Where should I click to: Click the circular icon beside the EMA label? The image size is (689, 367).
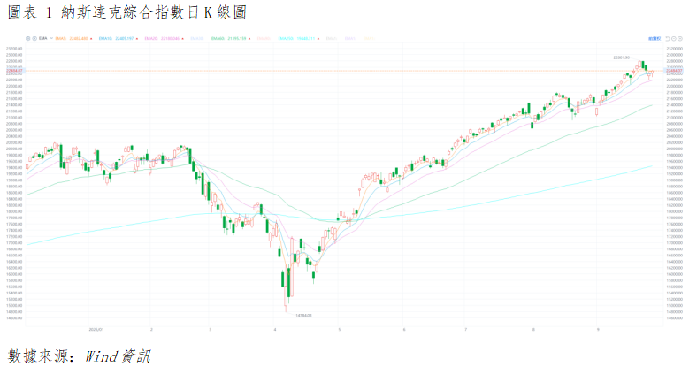[34, 38]
